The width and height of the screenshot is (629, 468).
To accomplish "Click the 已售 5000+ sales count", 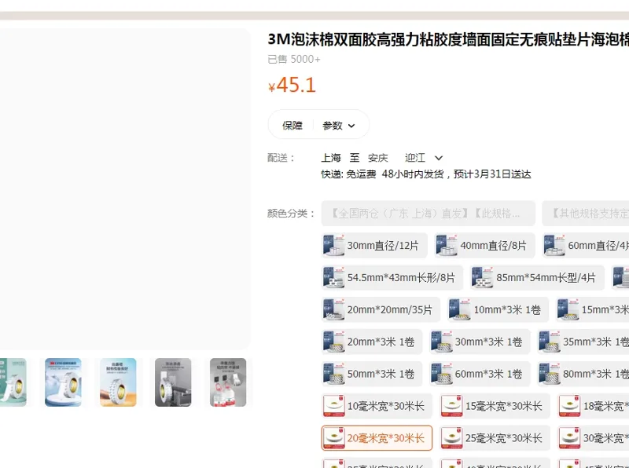I will coord(294,60).
